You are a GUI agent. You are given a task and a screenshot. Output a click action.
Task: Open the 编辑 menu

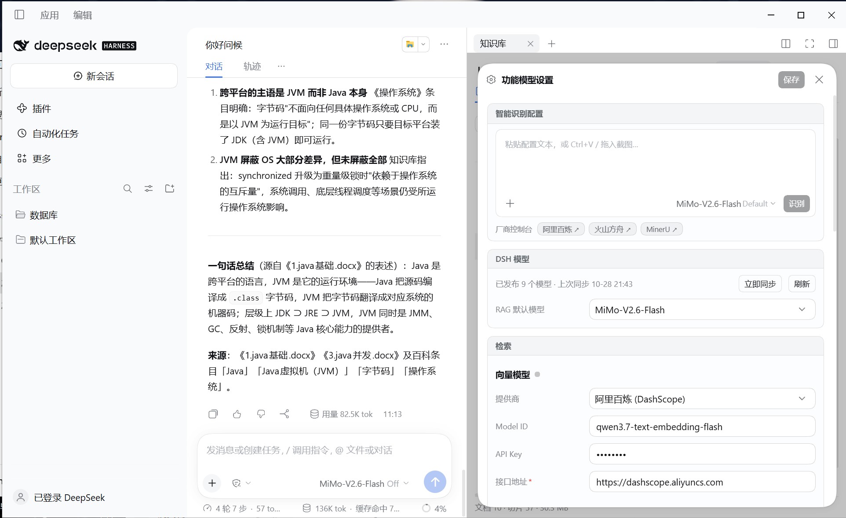coord(82,15)
